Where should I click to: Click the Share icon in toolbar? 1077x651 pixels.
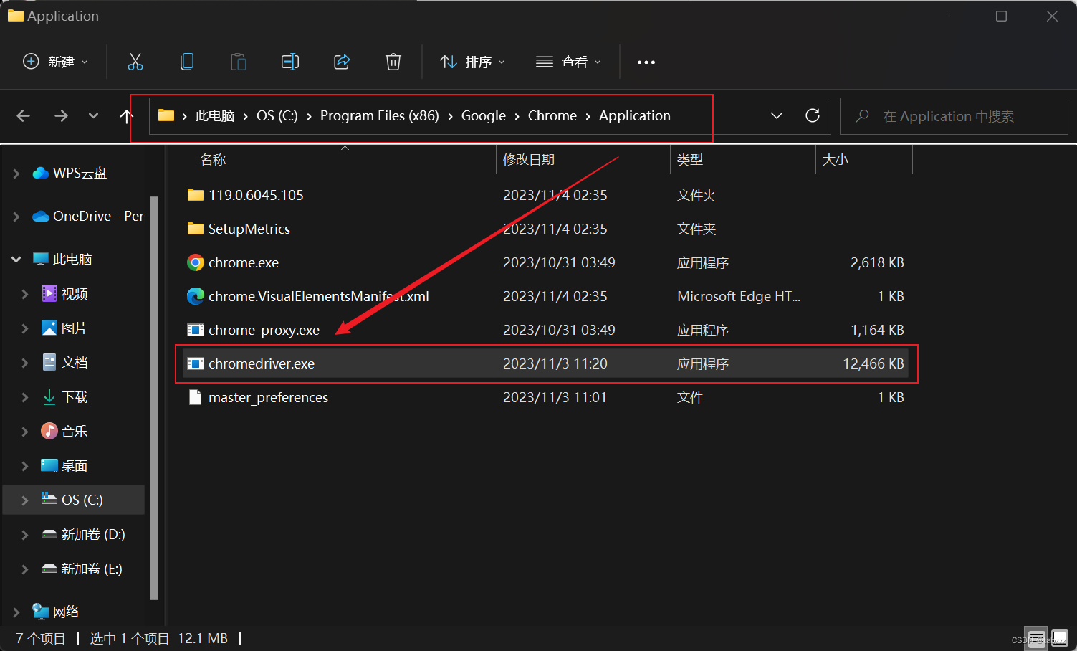point(342,62)
